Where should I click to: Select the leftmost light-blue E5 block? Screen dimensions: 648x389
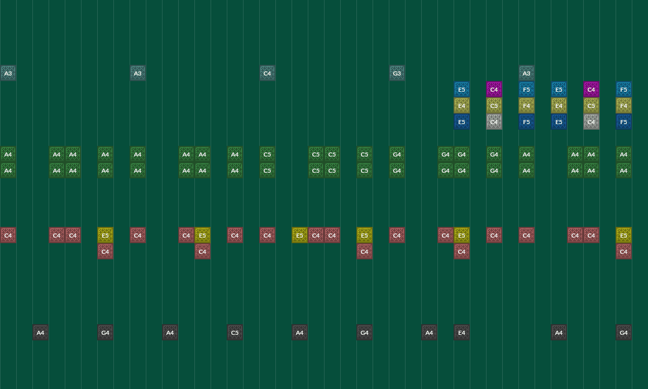(x=462, y=89)
